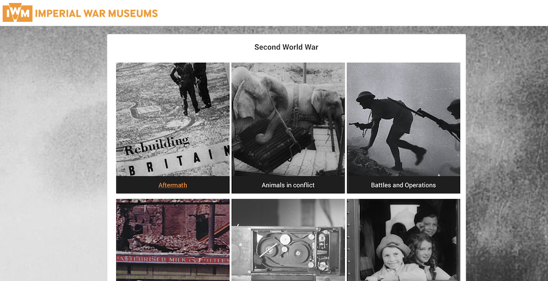This screenshot has width=548, height=281.
Task: Click the Rebuilding text on the map image
Action: (x=157, y=145)
